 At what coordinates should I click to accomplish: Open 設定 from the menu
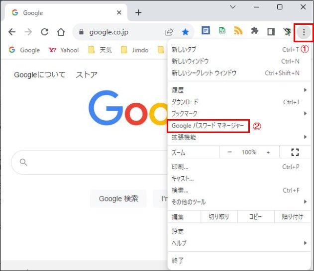(x=239, y=231)
